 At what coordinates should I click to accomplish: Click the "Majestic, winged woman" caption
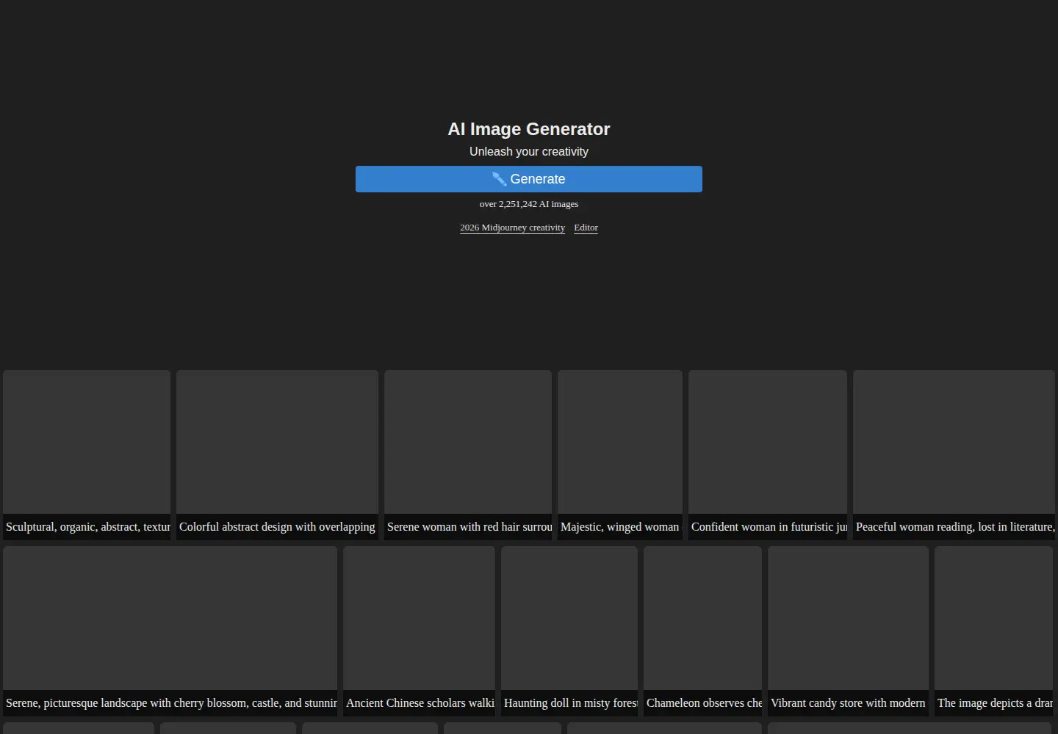tap(620, 527)
